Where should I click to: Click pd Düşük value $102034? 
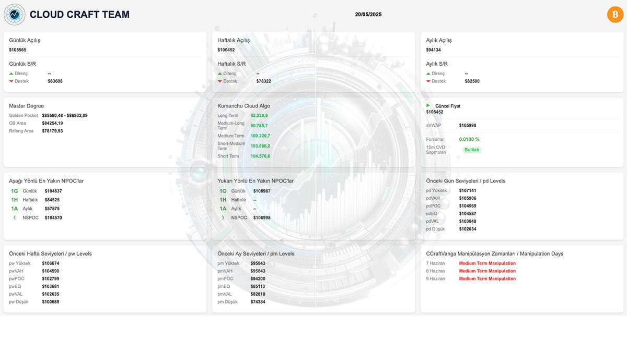tap(468, 229)
